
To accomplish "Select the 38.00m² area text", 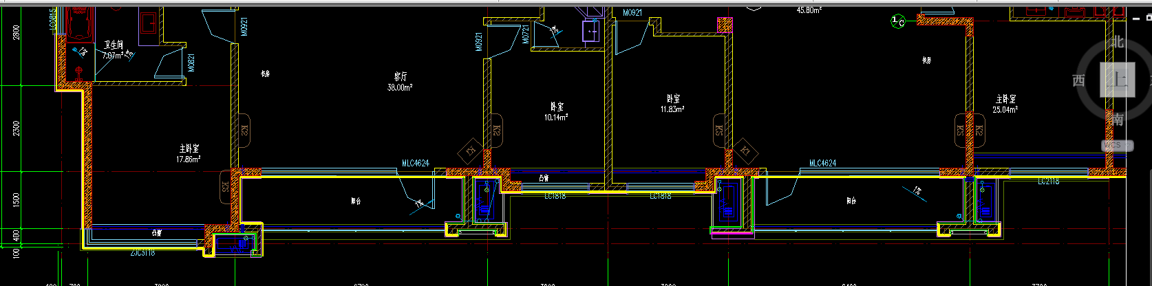I will point(400,87).
